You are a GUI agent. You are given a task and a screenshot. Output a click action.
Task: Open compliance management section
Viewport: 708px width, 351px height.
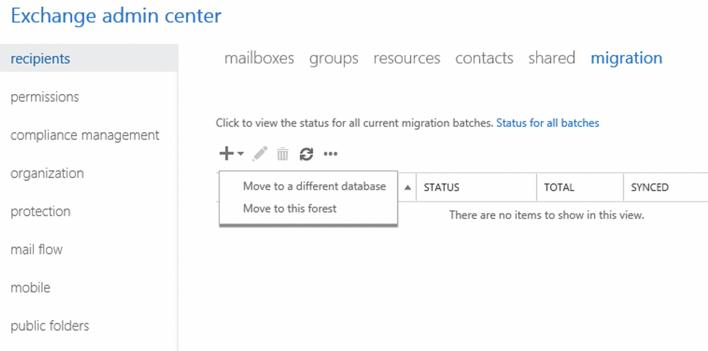pyautogui.click(x=85, y=135)
